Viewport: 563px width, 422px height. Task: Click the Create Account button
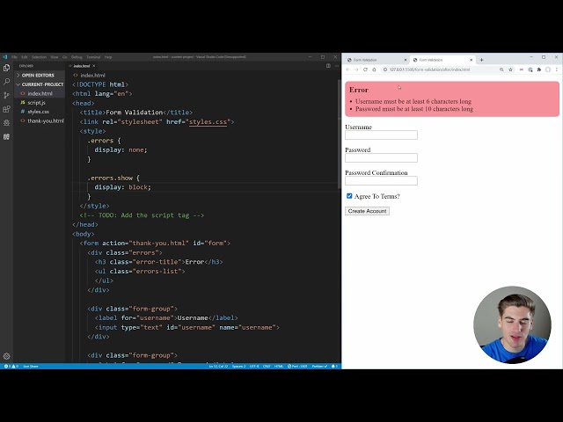367,211
